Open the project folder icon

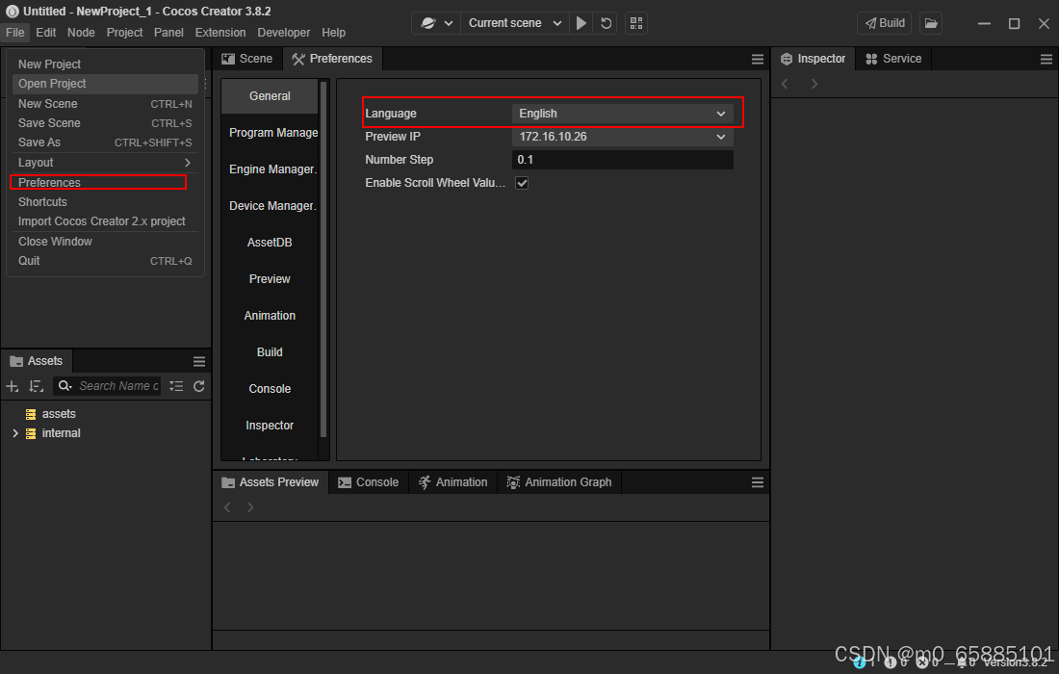931,23
